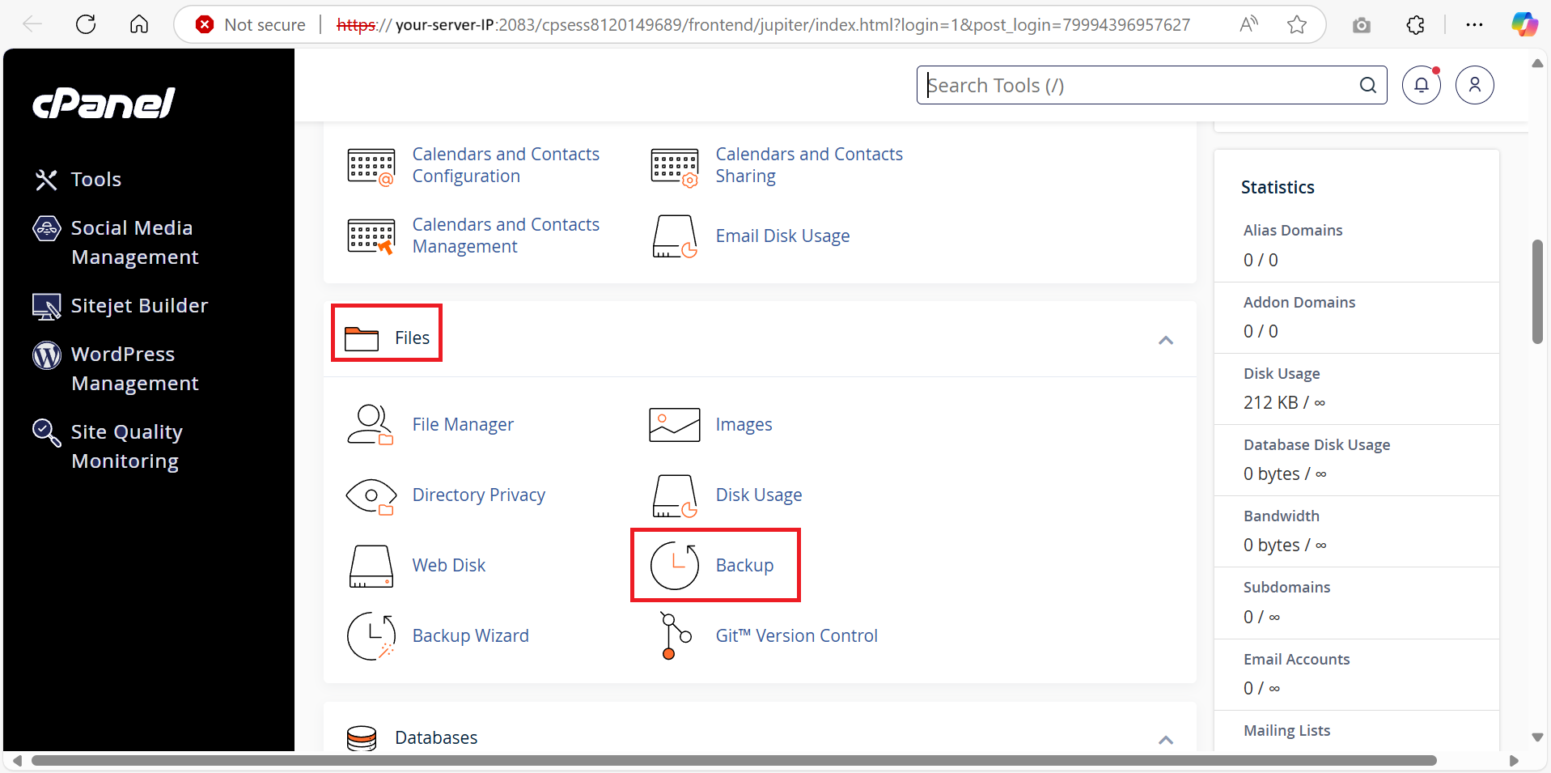Open File Manager link

click(463, 425)
